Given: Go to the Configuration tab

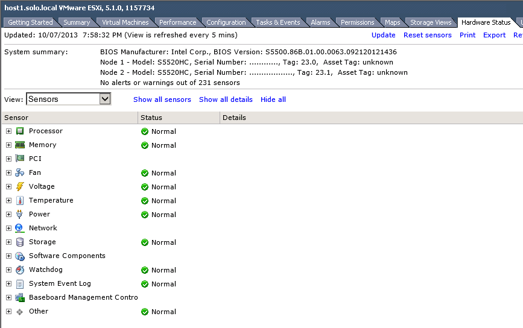Looking at the screenshot, I should (x=226, y=22).
